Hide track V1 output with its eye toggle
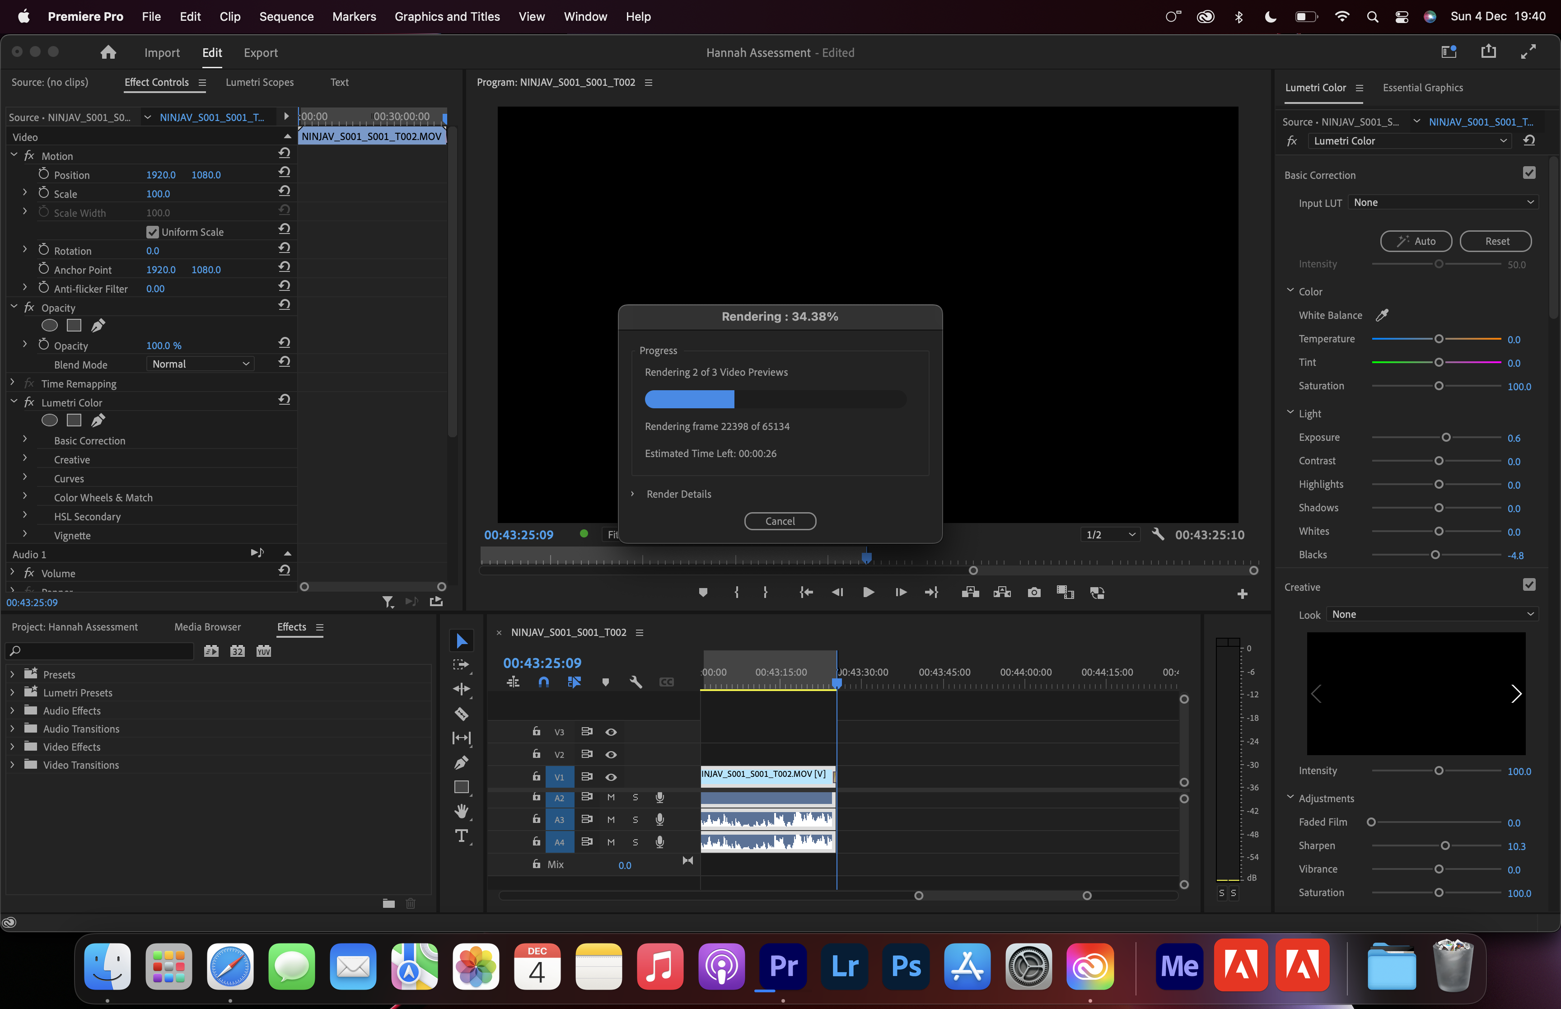 611,777
